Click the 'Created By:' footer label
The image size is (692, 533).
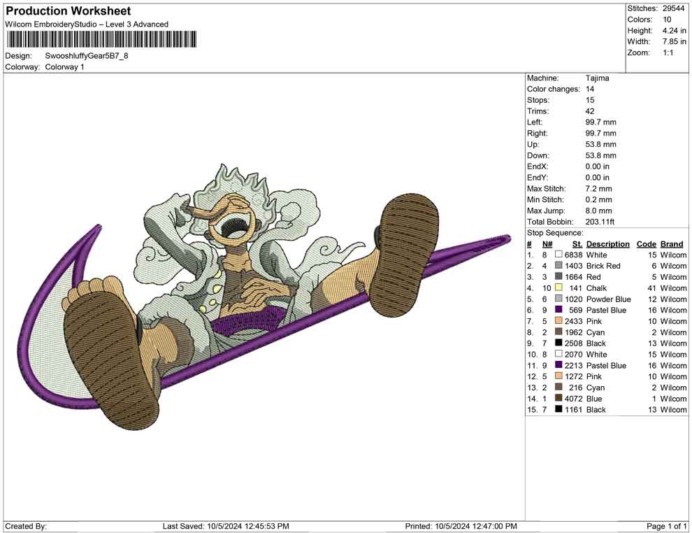point(26,526)
